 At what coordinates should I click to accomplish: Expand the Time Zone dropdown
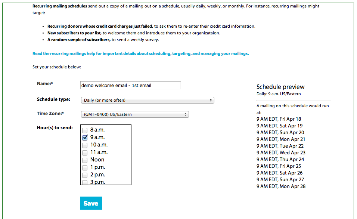click(135, 114)
